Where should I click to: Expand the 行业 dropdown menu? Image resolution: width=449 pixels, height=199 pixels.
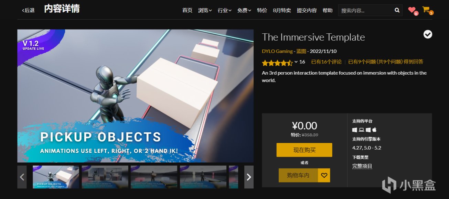(x=224, y=10)
